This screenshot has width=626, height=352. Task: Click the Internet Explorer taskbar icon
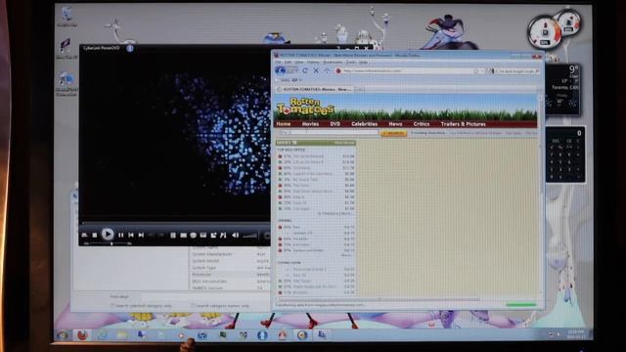pos(102,335)
